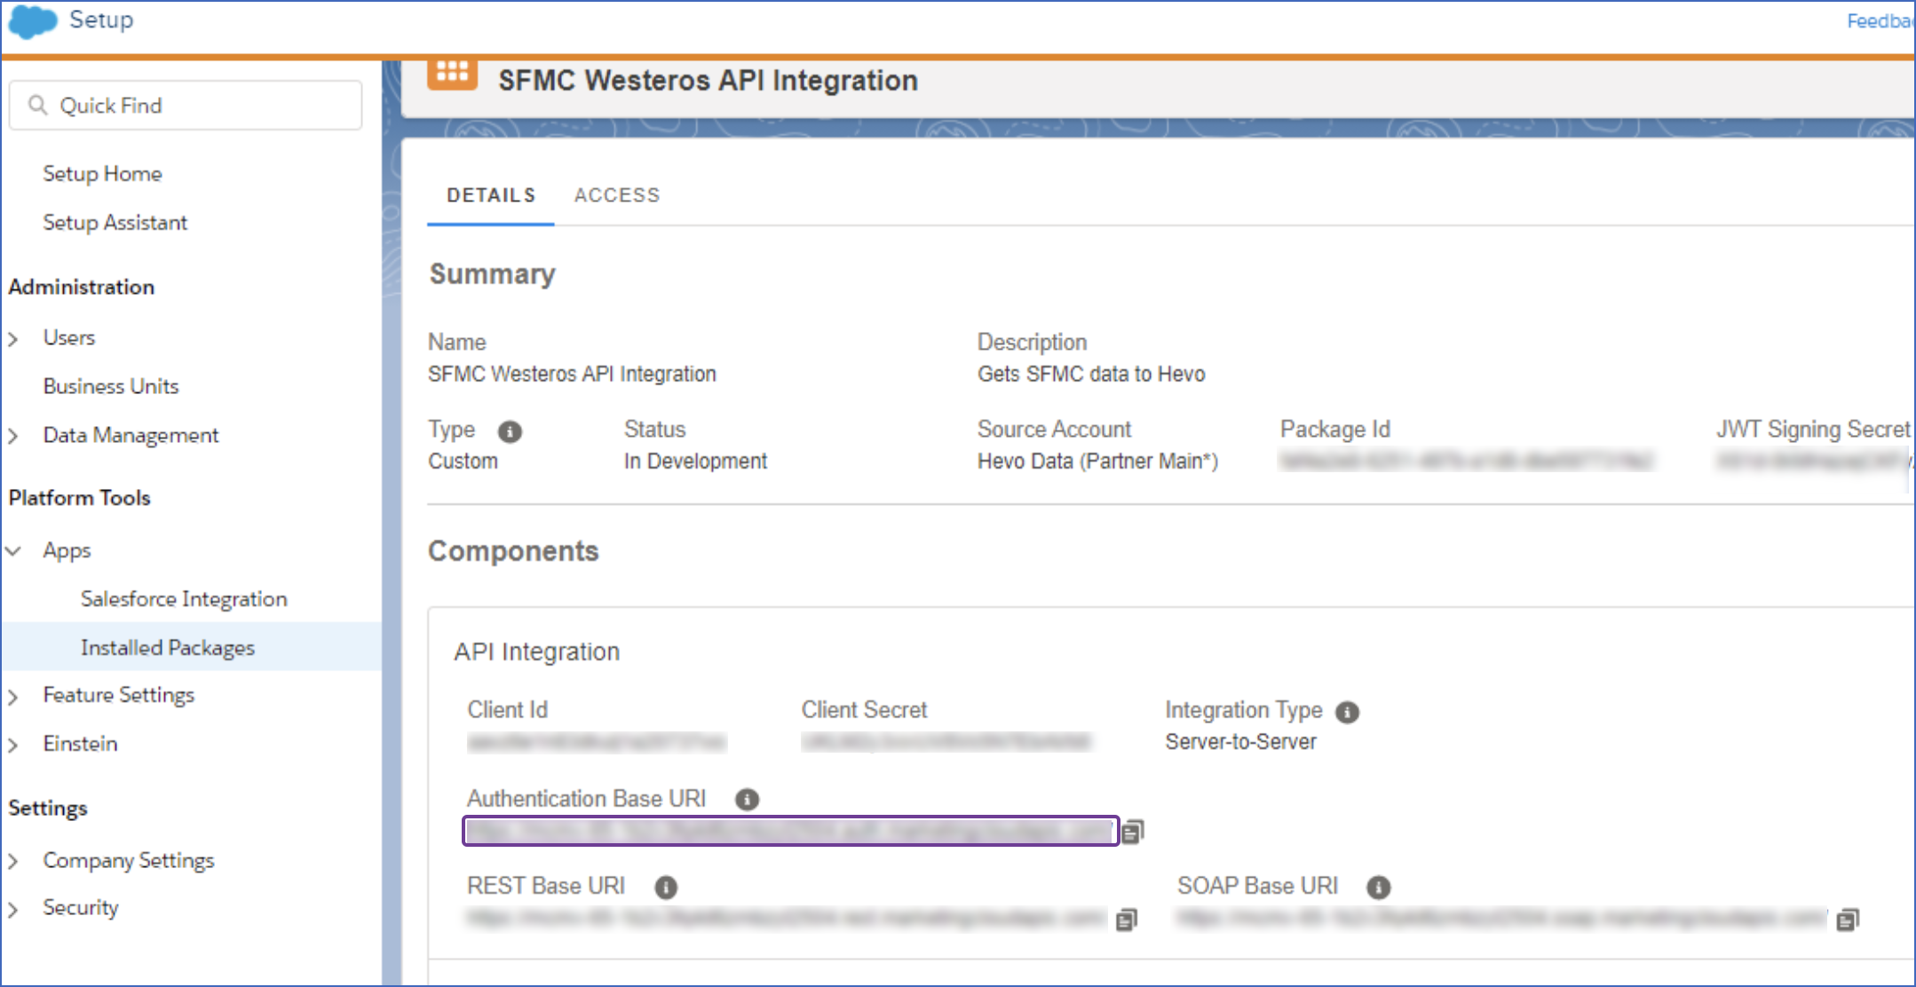
Task: Click info icon next to Type
Action: [x=510, y=431]
